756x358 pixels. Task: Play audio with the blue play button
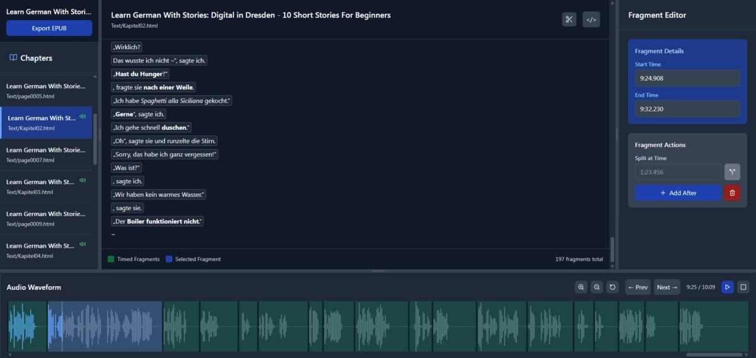point(728,287)
